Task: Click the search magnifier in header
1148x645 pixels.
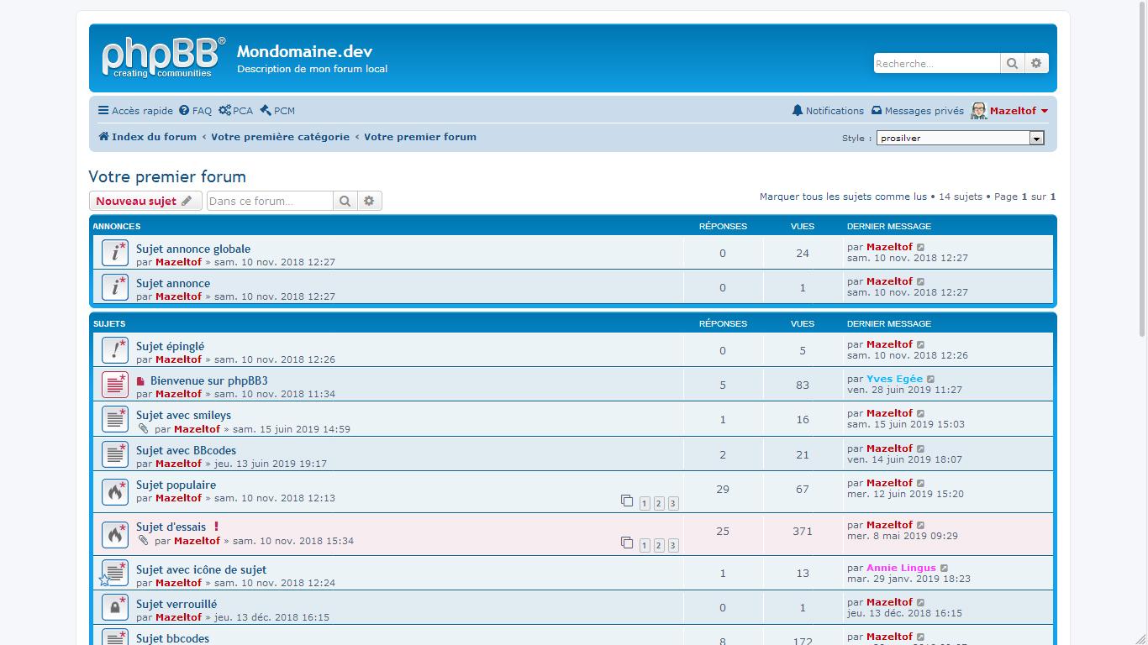Action: coord(1012,63)
